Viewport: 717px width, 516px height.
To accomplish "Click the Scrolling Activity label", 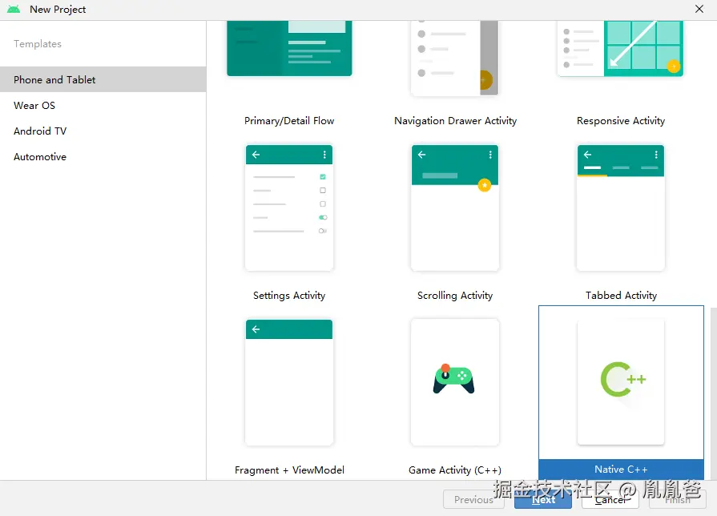I will 455,296.
